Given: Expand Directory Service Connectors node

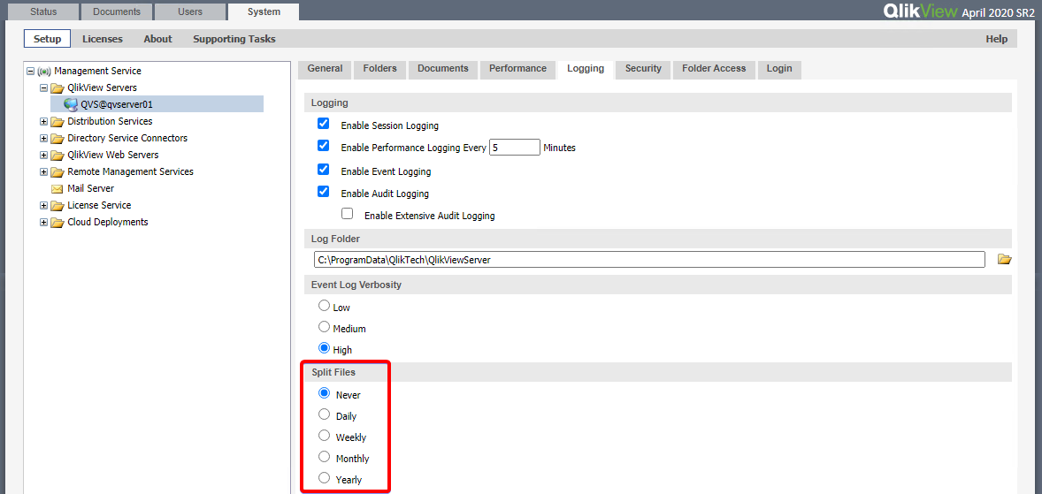Looking at the screenshot, I should pos(44,138).
